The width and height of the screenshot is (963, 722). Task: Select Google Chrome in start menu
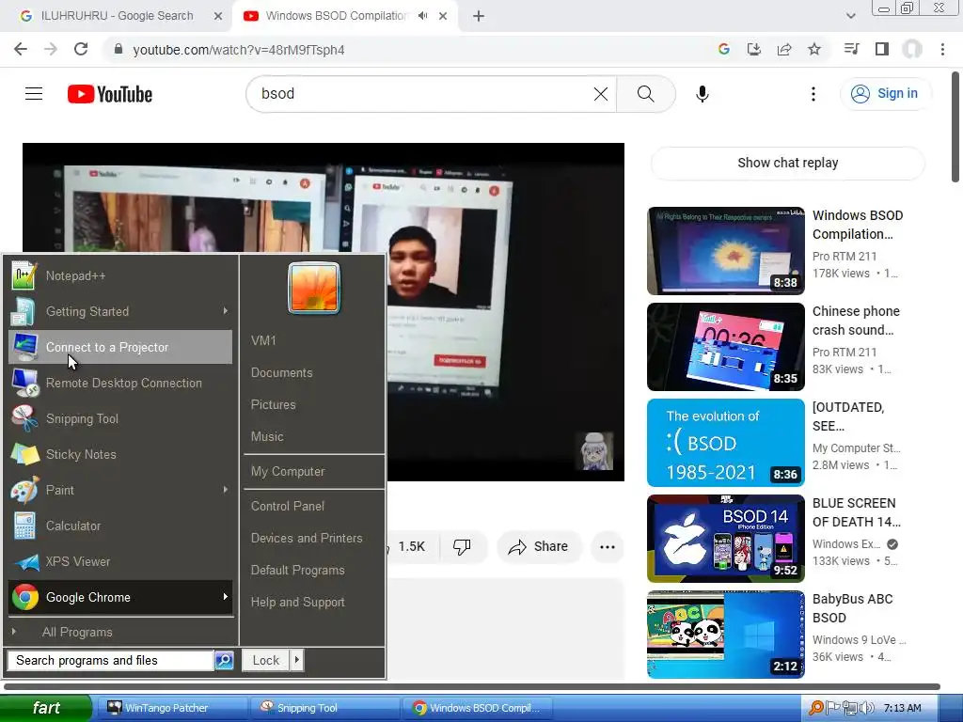pos(120,597)
